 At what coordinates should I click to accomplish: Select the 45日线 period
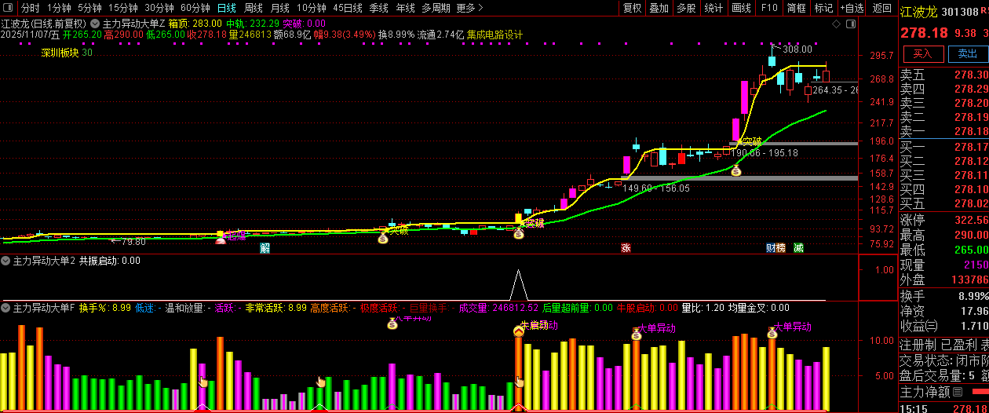pyautogui.click(x=348, y=8)
